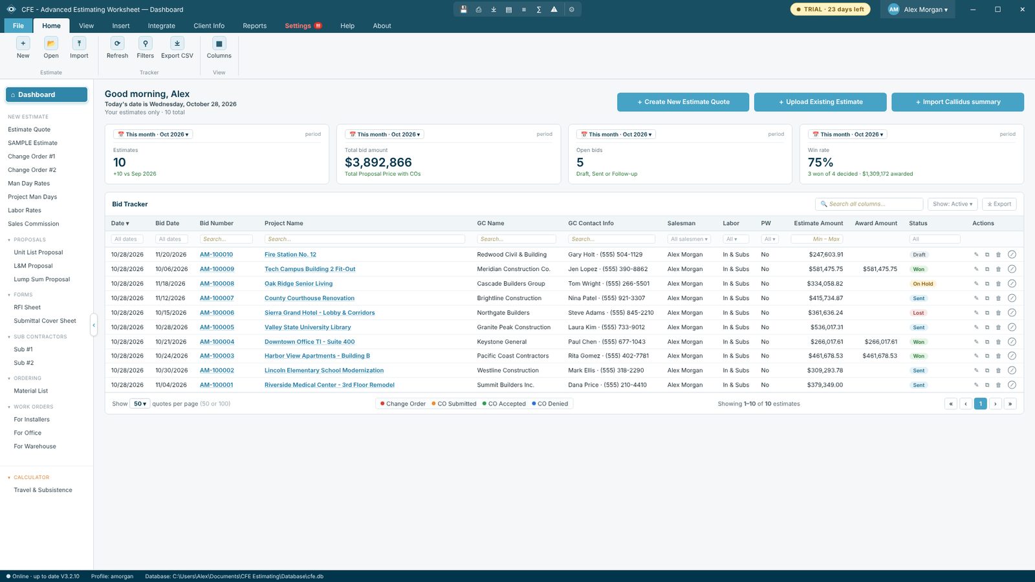Open the gear settings icon in title bar
The width and height of the screenshot is (1035, 582).
coord(572,10)
